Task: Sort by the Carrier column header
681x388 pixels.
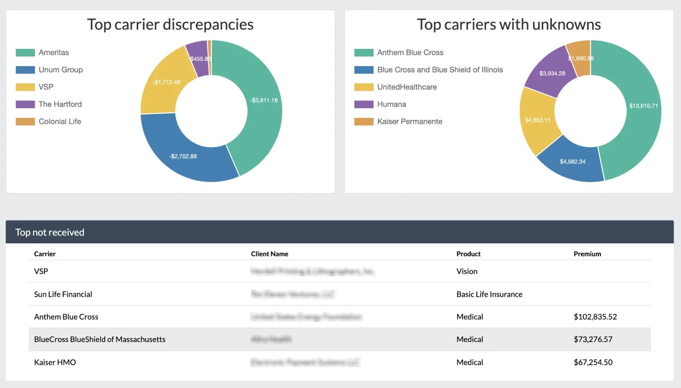Action: tap(45, 254)
